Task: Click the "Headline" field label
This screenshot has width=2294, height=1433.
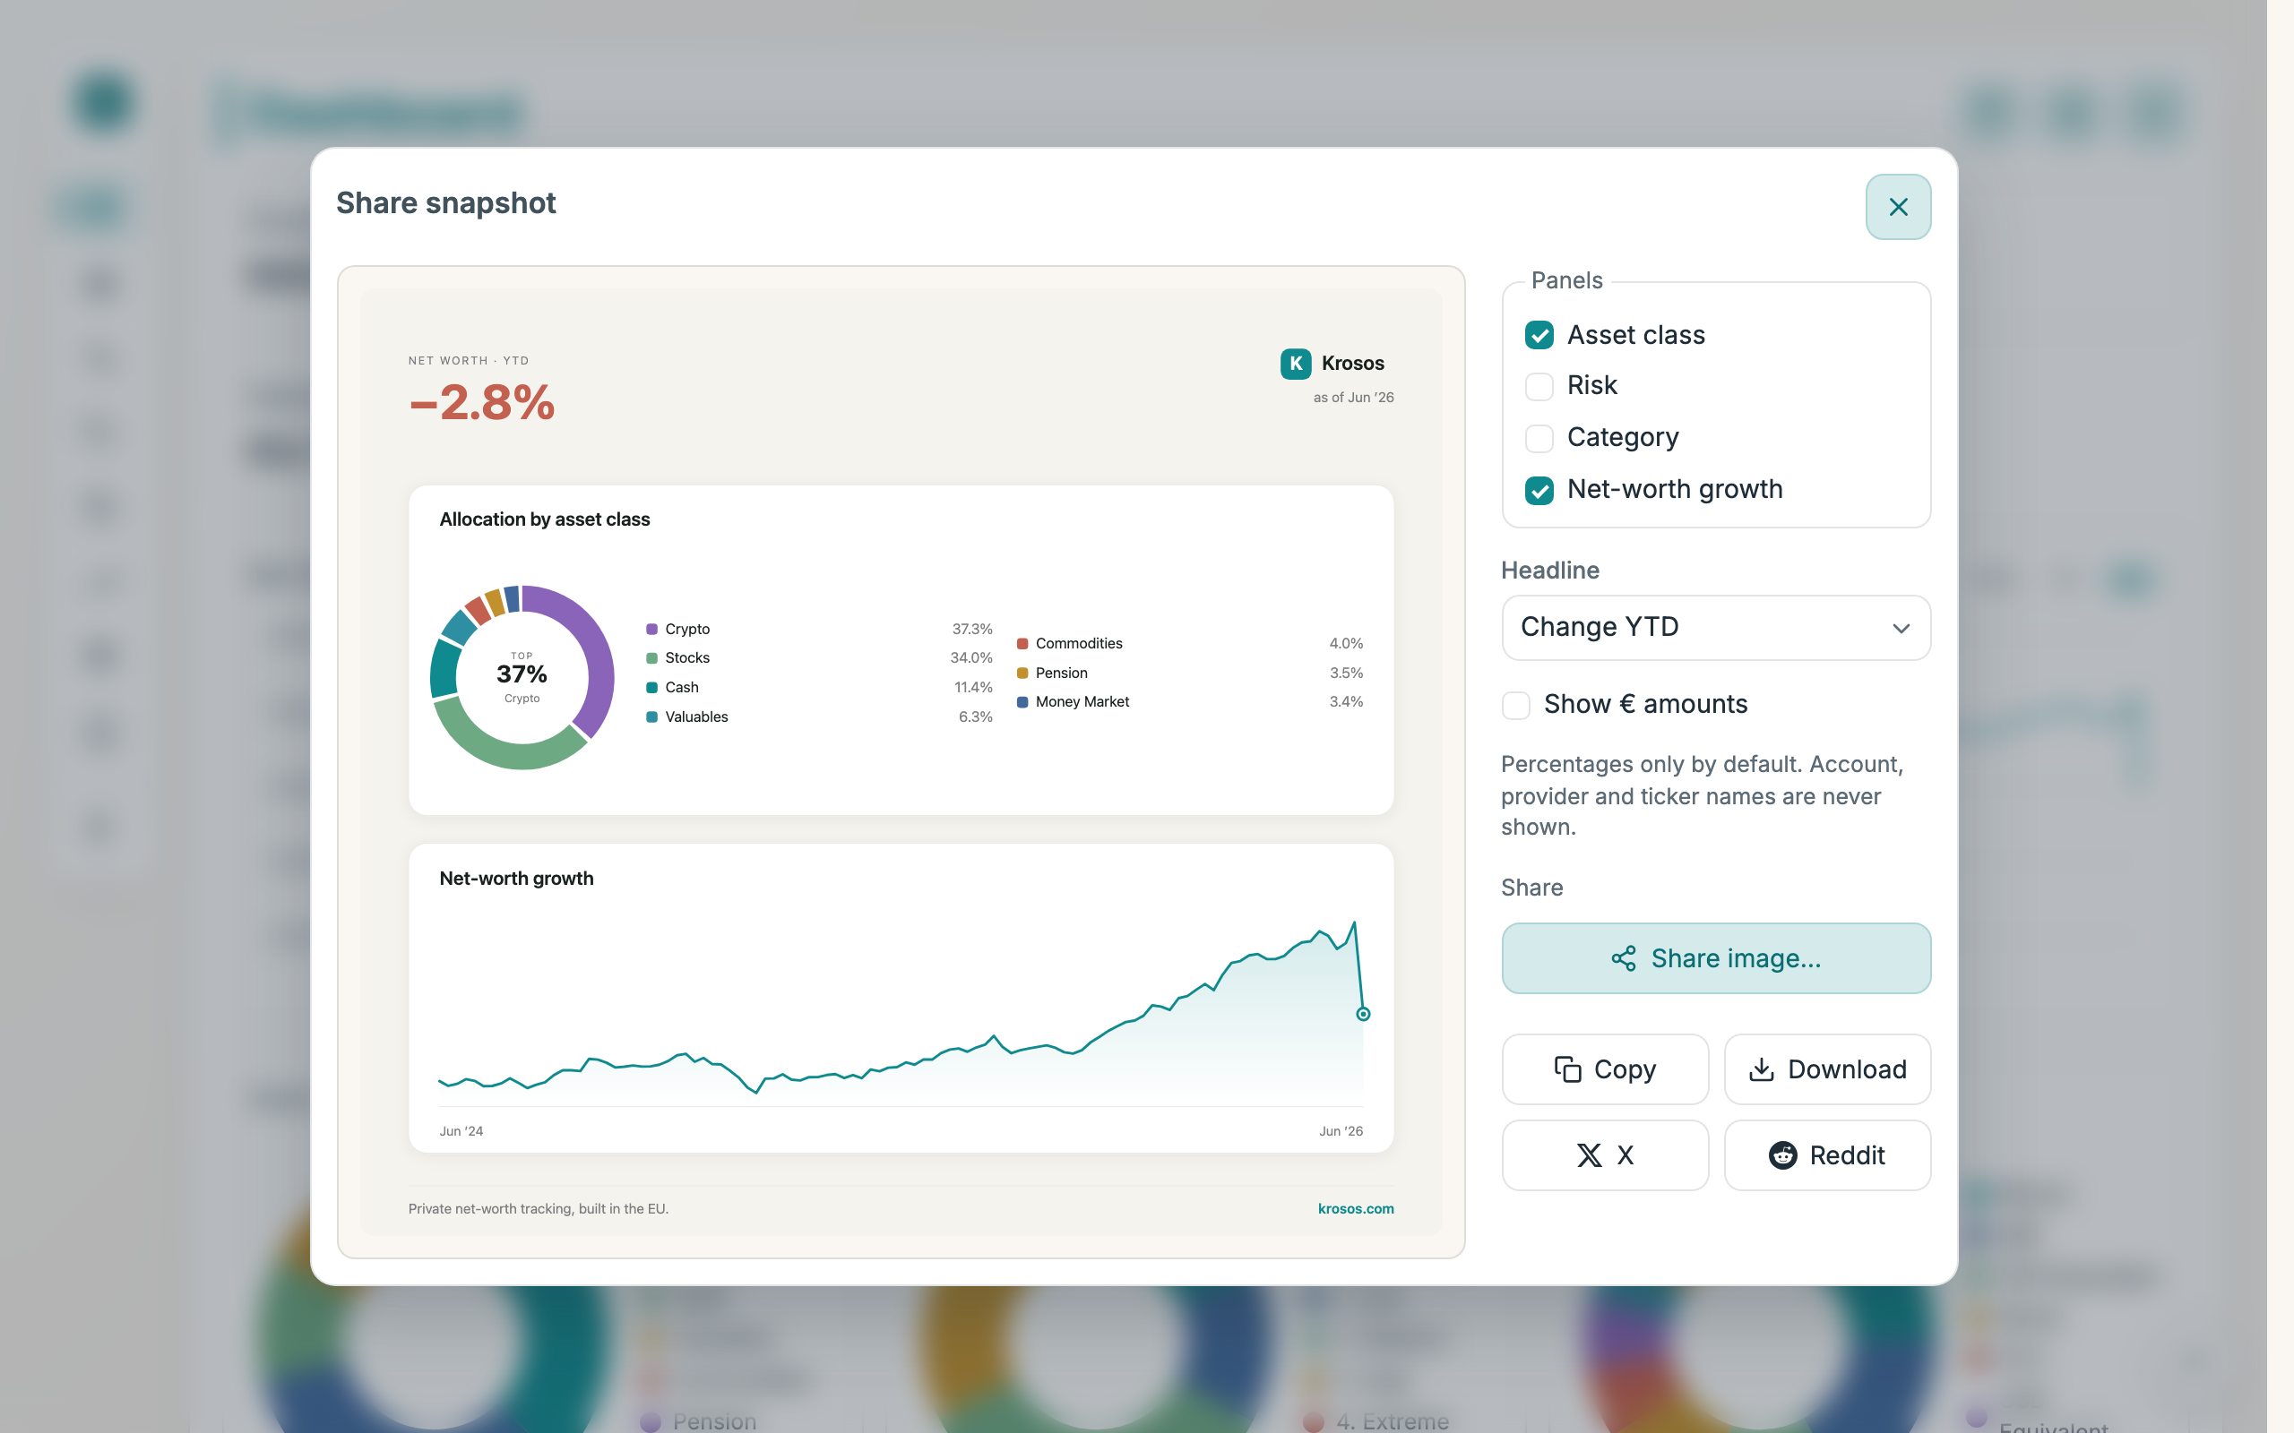Action: click(1550, 571)
